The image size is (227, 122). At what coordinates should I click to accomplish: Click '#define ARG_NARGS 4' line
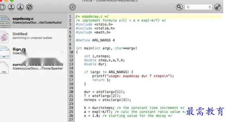tap(95, 40)
